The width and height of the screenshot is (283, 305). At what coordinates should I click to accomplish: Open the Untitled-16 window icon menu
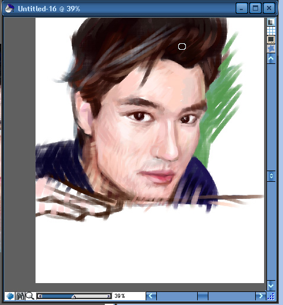(9, 8)
